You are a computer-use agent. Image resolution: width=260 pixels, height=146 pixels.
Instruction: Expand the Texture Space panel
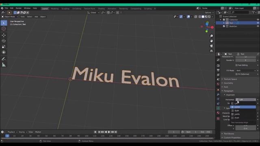230,79
